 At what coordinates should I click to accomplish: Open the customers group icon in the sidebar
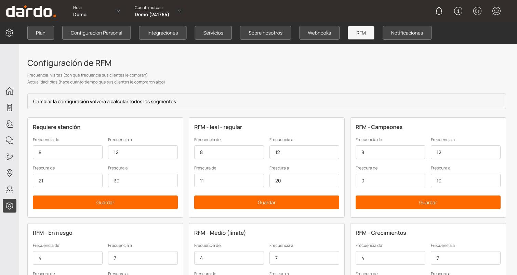point(10,124)
